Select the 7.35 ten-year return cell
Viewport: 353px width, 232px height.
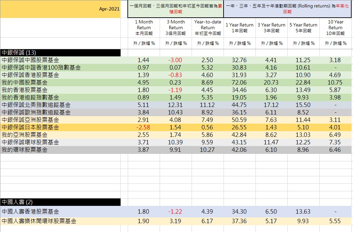335,142
